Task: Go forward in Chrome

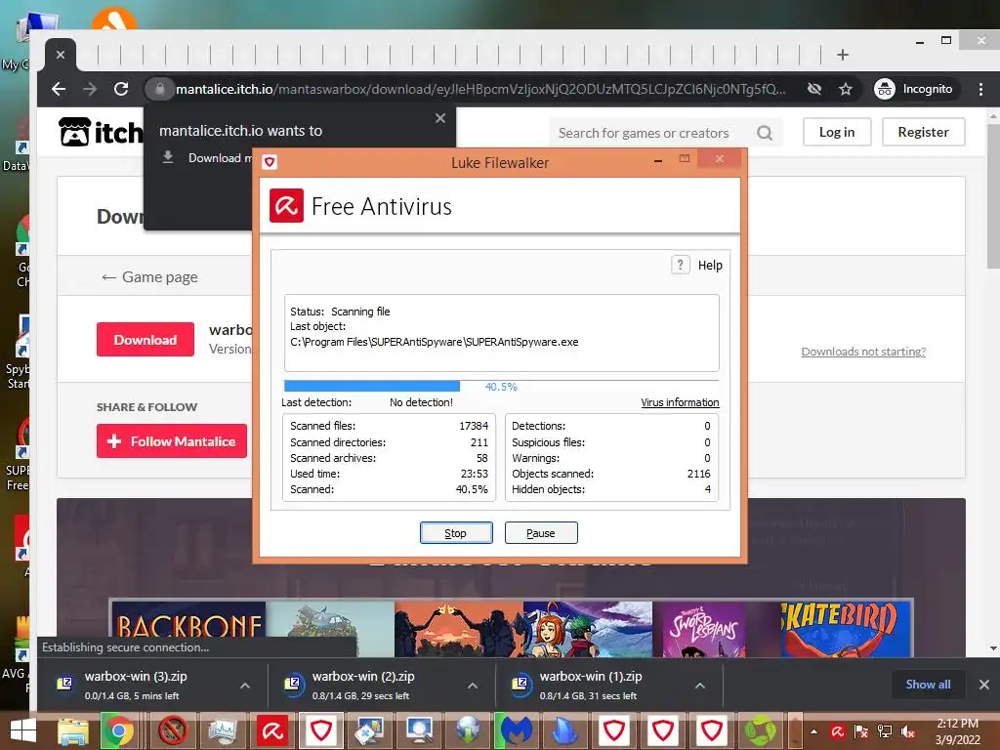Action: [90, 89]
